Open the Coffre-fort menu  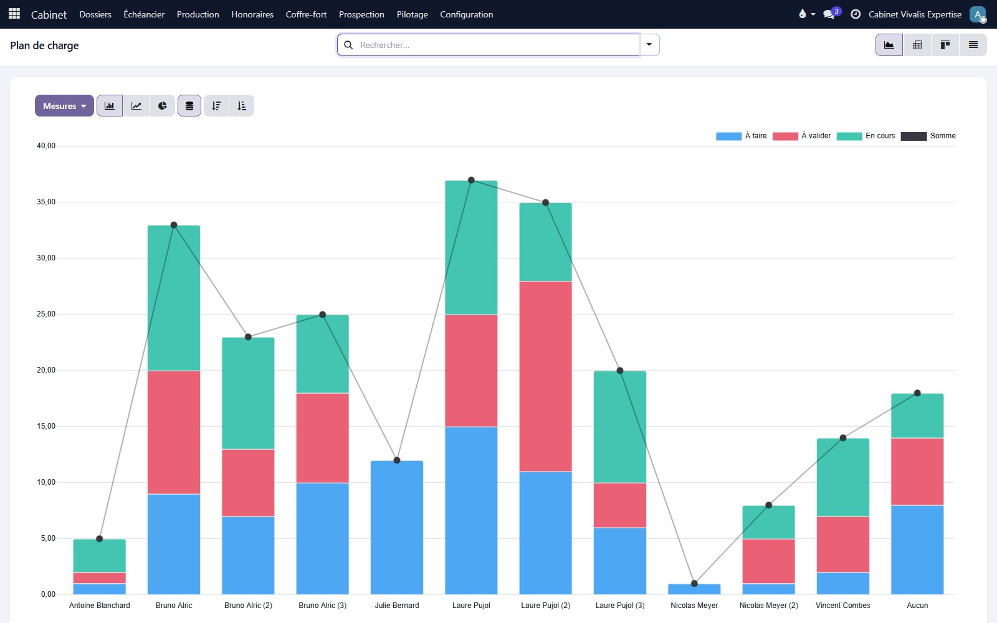[x=306, y=14]
